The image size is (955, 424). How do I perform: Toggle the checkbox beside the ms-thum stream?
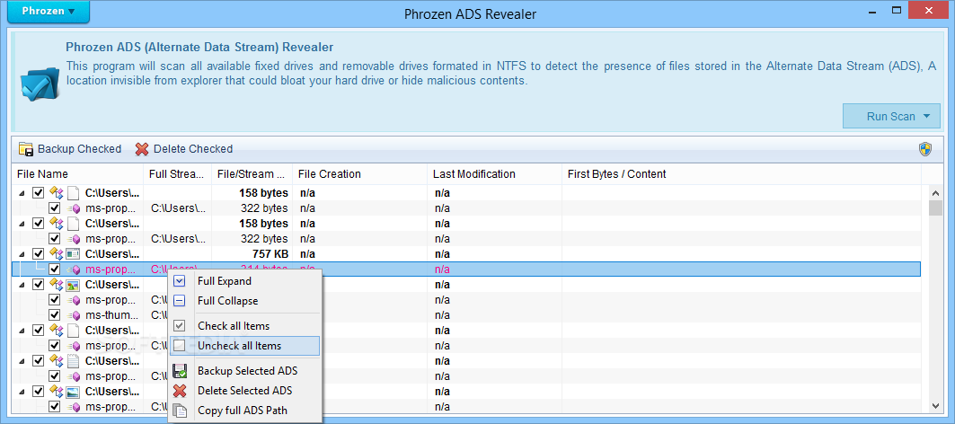[x=54, y=314]
